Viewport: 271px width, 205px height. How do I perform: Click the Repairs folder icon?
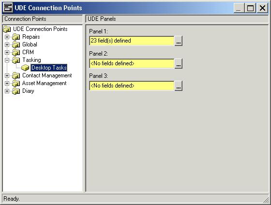pyautogui.click(x=16, y=37)
